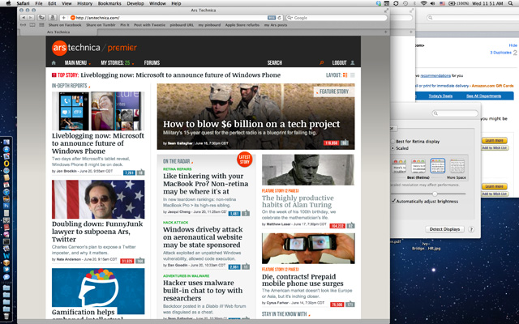Open Spotlight search in menu bar
This screenshot has width=519, height=324.
[510, 3]
